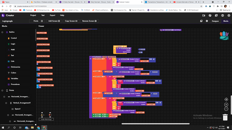
Task: Open the Project menu
Action: coord(33,15)
